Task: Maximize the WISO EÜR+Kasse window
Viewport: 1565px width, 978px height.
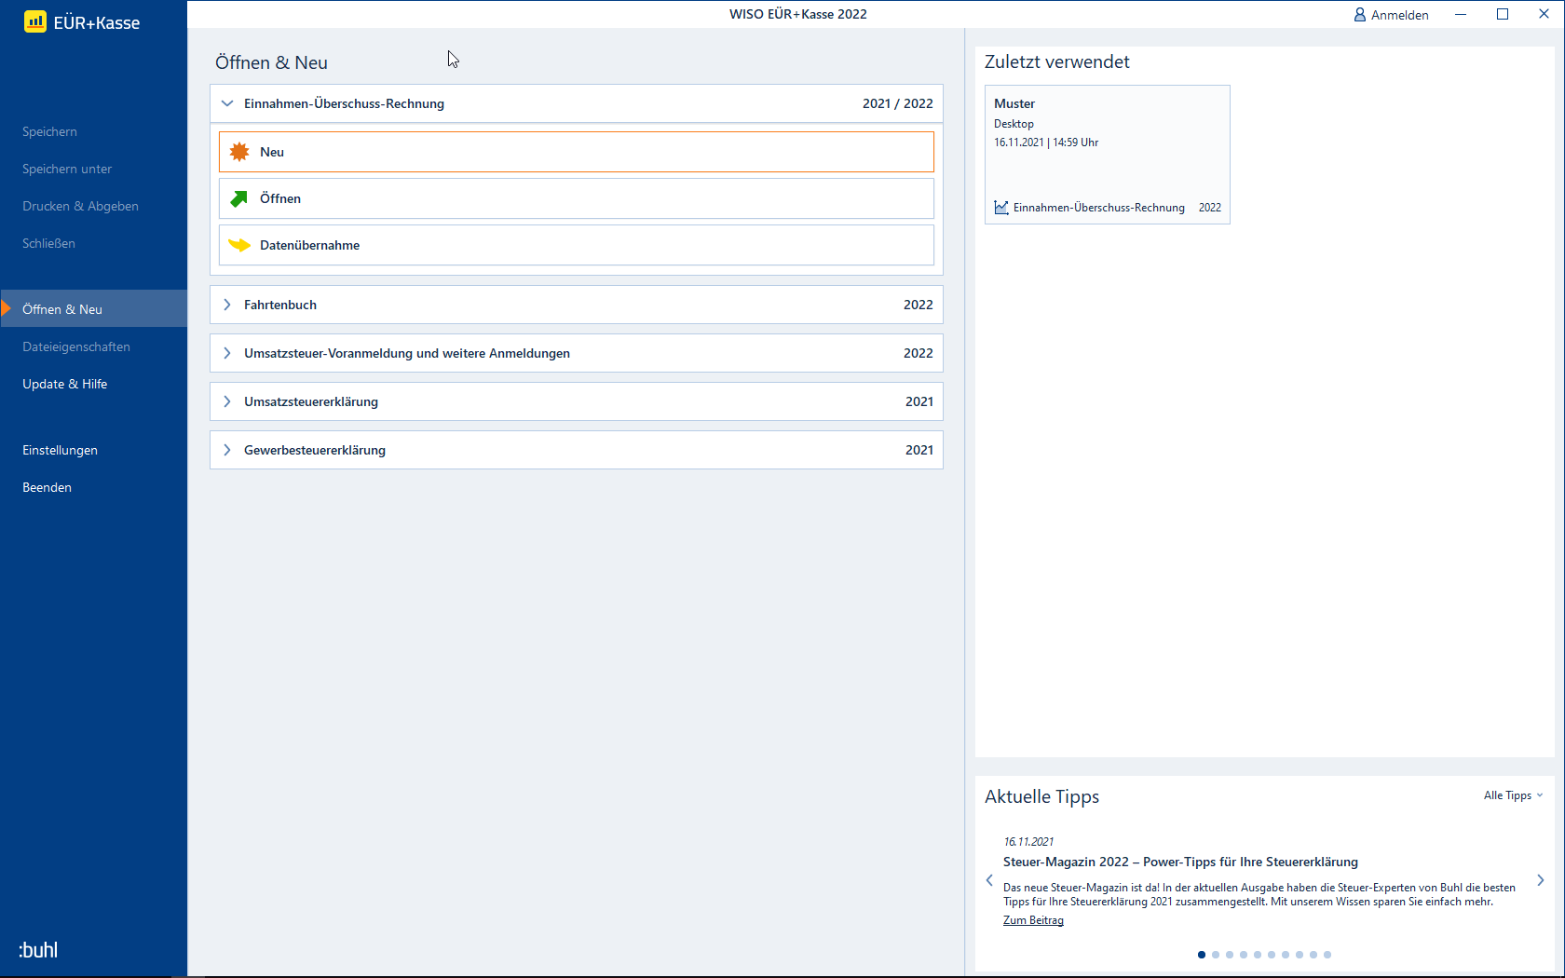Action: tap(1503, 14)
